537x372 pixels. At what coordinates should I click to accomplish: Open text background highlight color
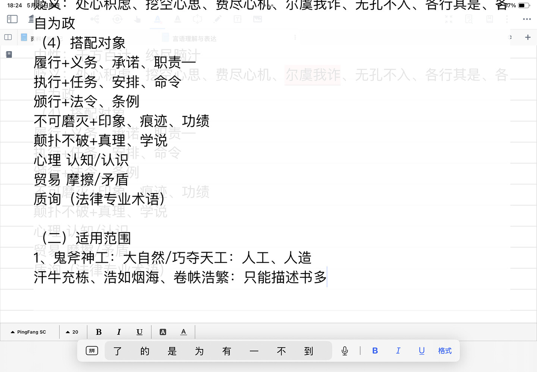pos(163,332)
